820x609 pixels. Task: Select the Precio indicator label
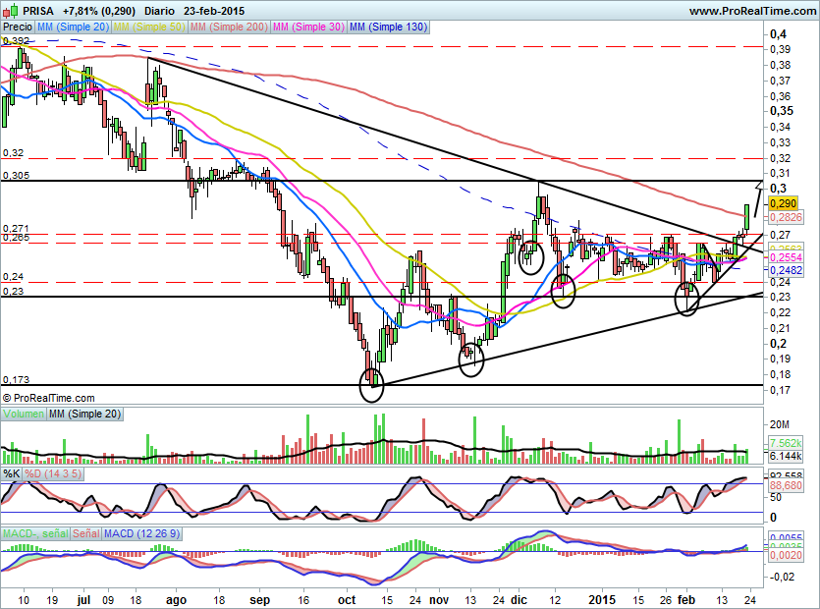click(x=18, y=27)
